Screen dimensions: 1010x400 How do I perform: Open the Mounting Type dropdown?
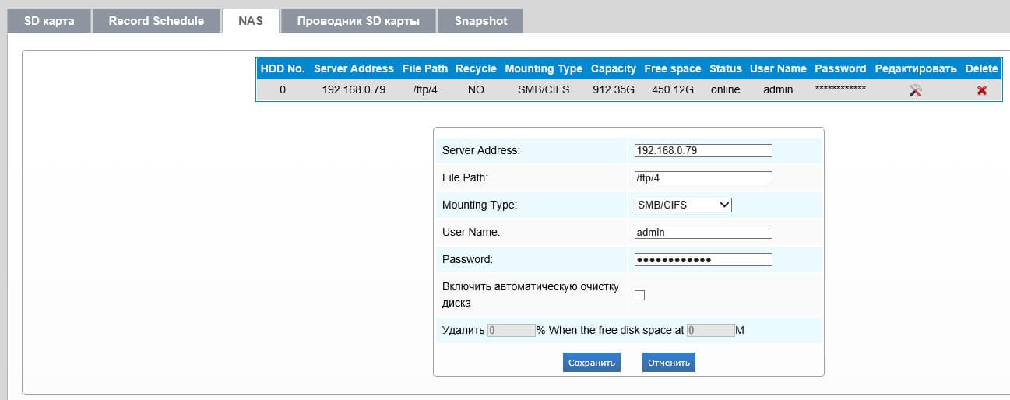click(x=683, y=205)
